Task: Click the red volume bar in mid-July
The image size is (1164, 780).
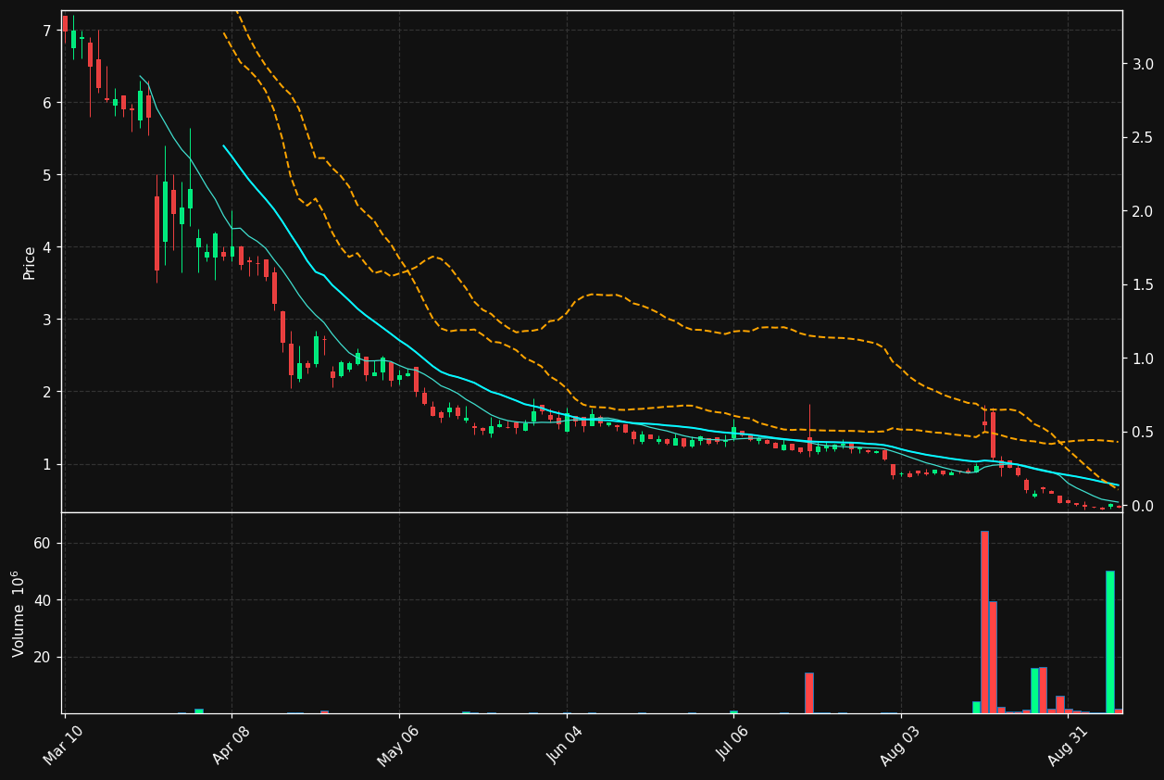Action: 809,693
